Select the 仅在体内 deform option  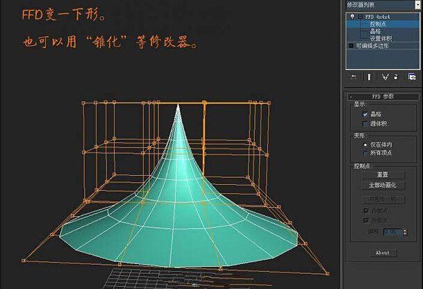click(365, 144)
